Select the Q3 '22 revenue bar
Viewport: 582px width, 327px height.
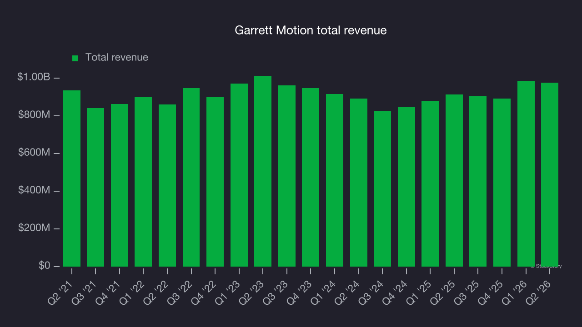[x=191, y=177]
